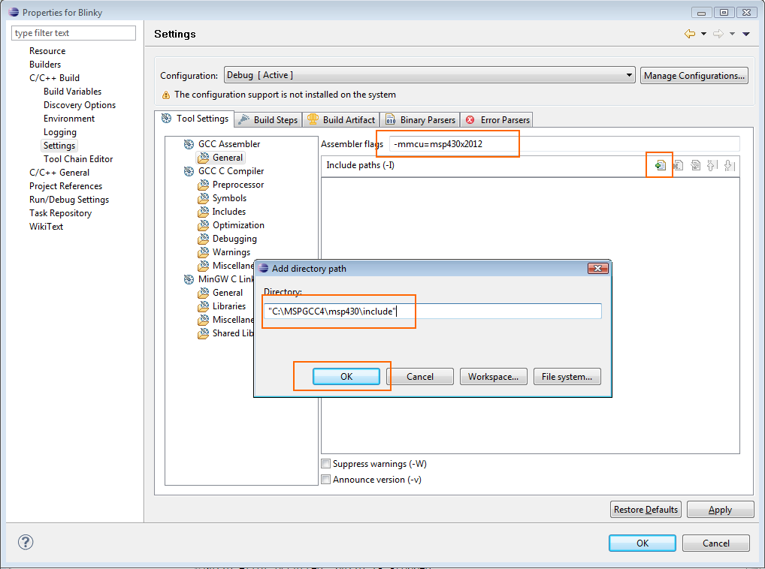Click the move path up icon
Image resolution: width=765 pixels, height=569 pixels.
point(712,165)
